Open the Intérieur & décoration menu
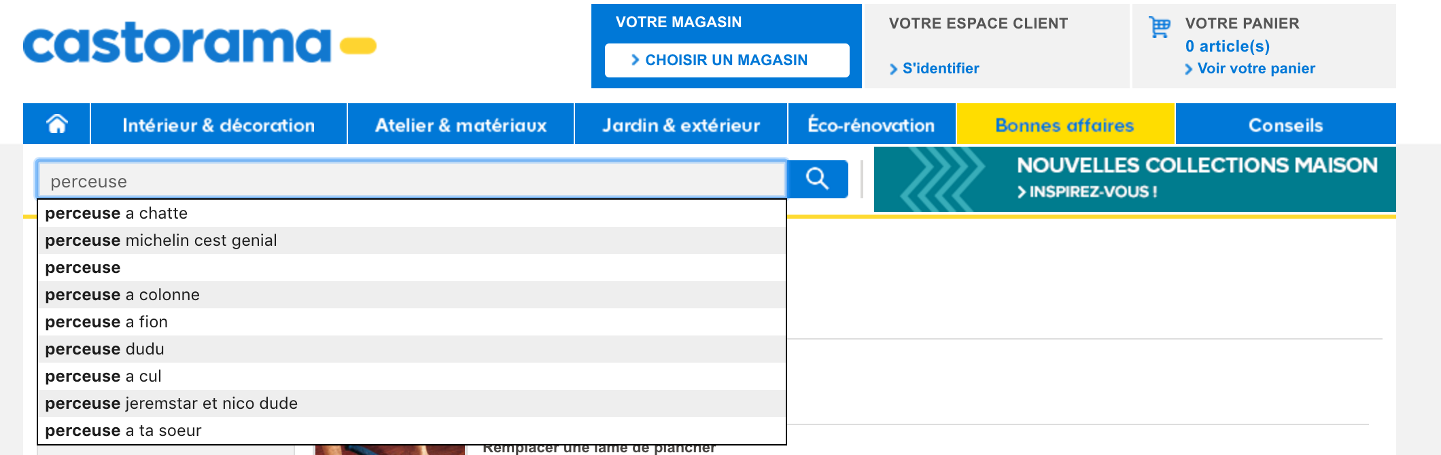Image resolution: width=1441 pixels, height=455 pixels. (218, 125)
